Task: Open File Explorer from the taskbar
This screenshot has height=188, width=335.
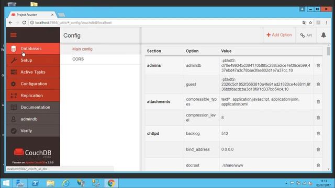Action: (50, 183)
